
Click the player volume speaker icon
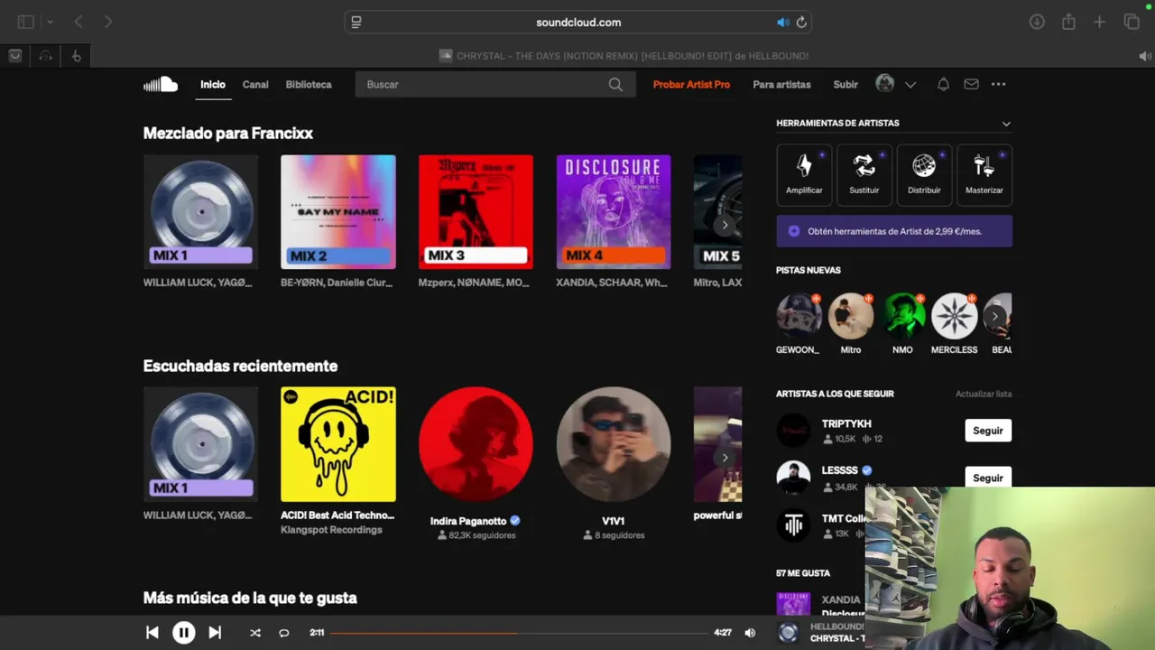[x=750, y=633]
